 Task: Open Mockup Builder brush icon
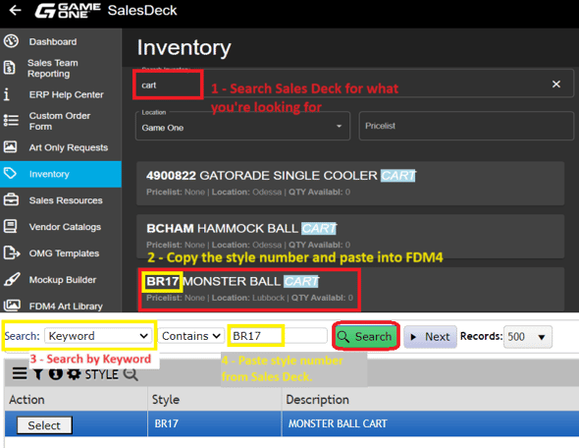[12, 279]
